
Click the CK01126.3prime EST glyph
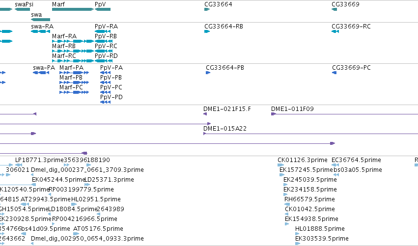280,165
